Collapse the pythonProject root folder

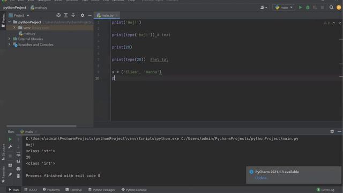(x=10, y=22)
